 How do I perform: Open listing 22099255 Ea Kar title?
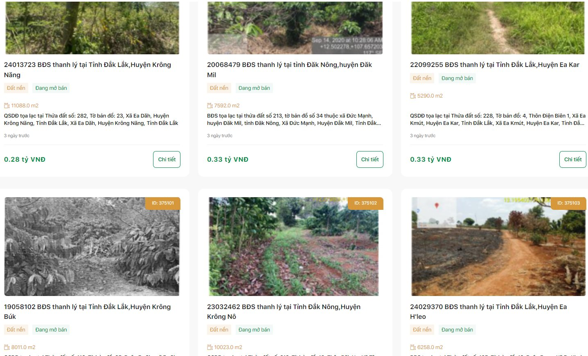(495, 65)
